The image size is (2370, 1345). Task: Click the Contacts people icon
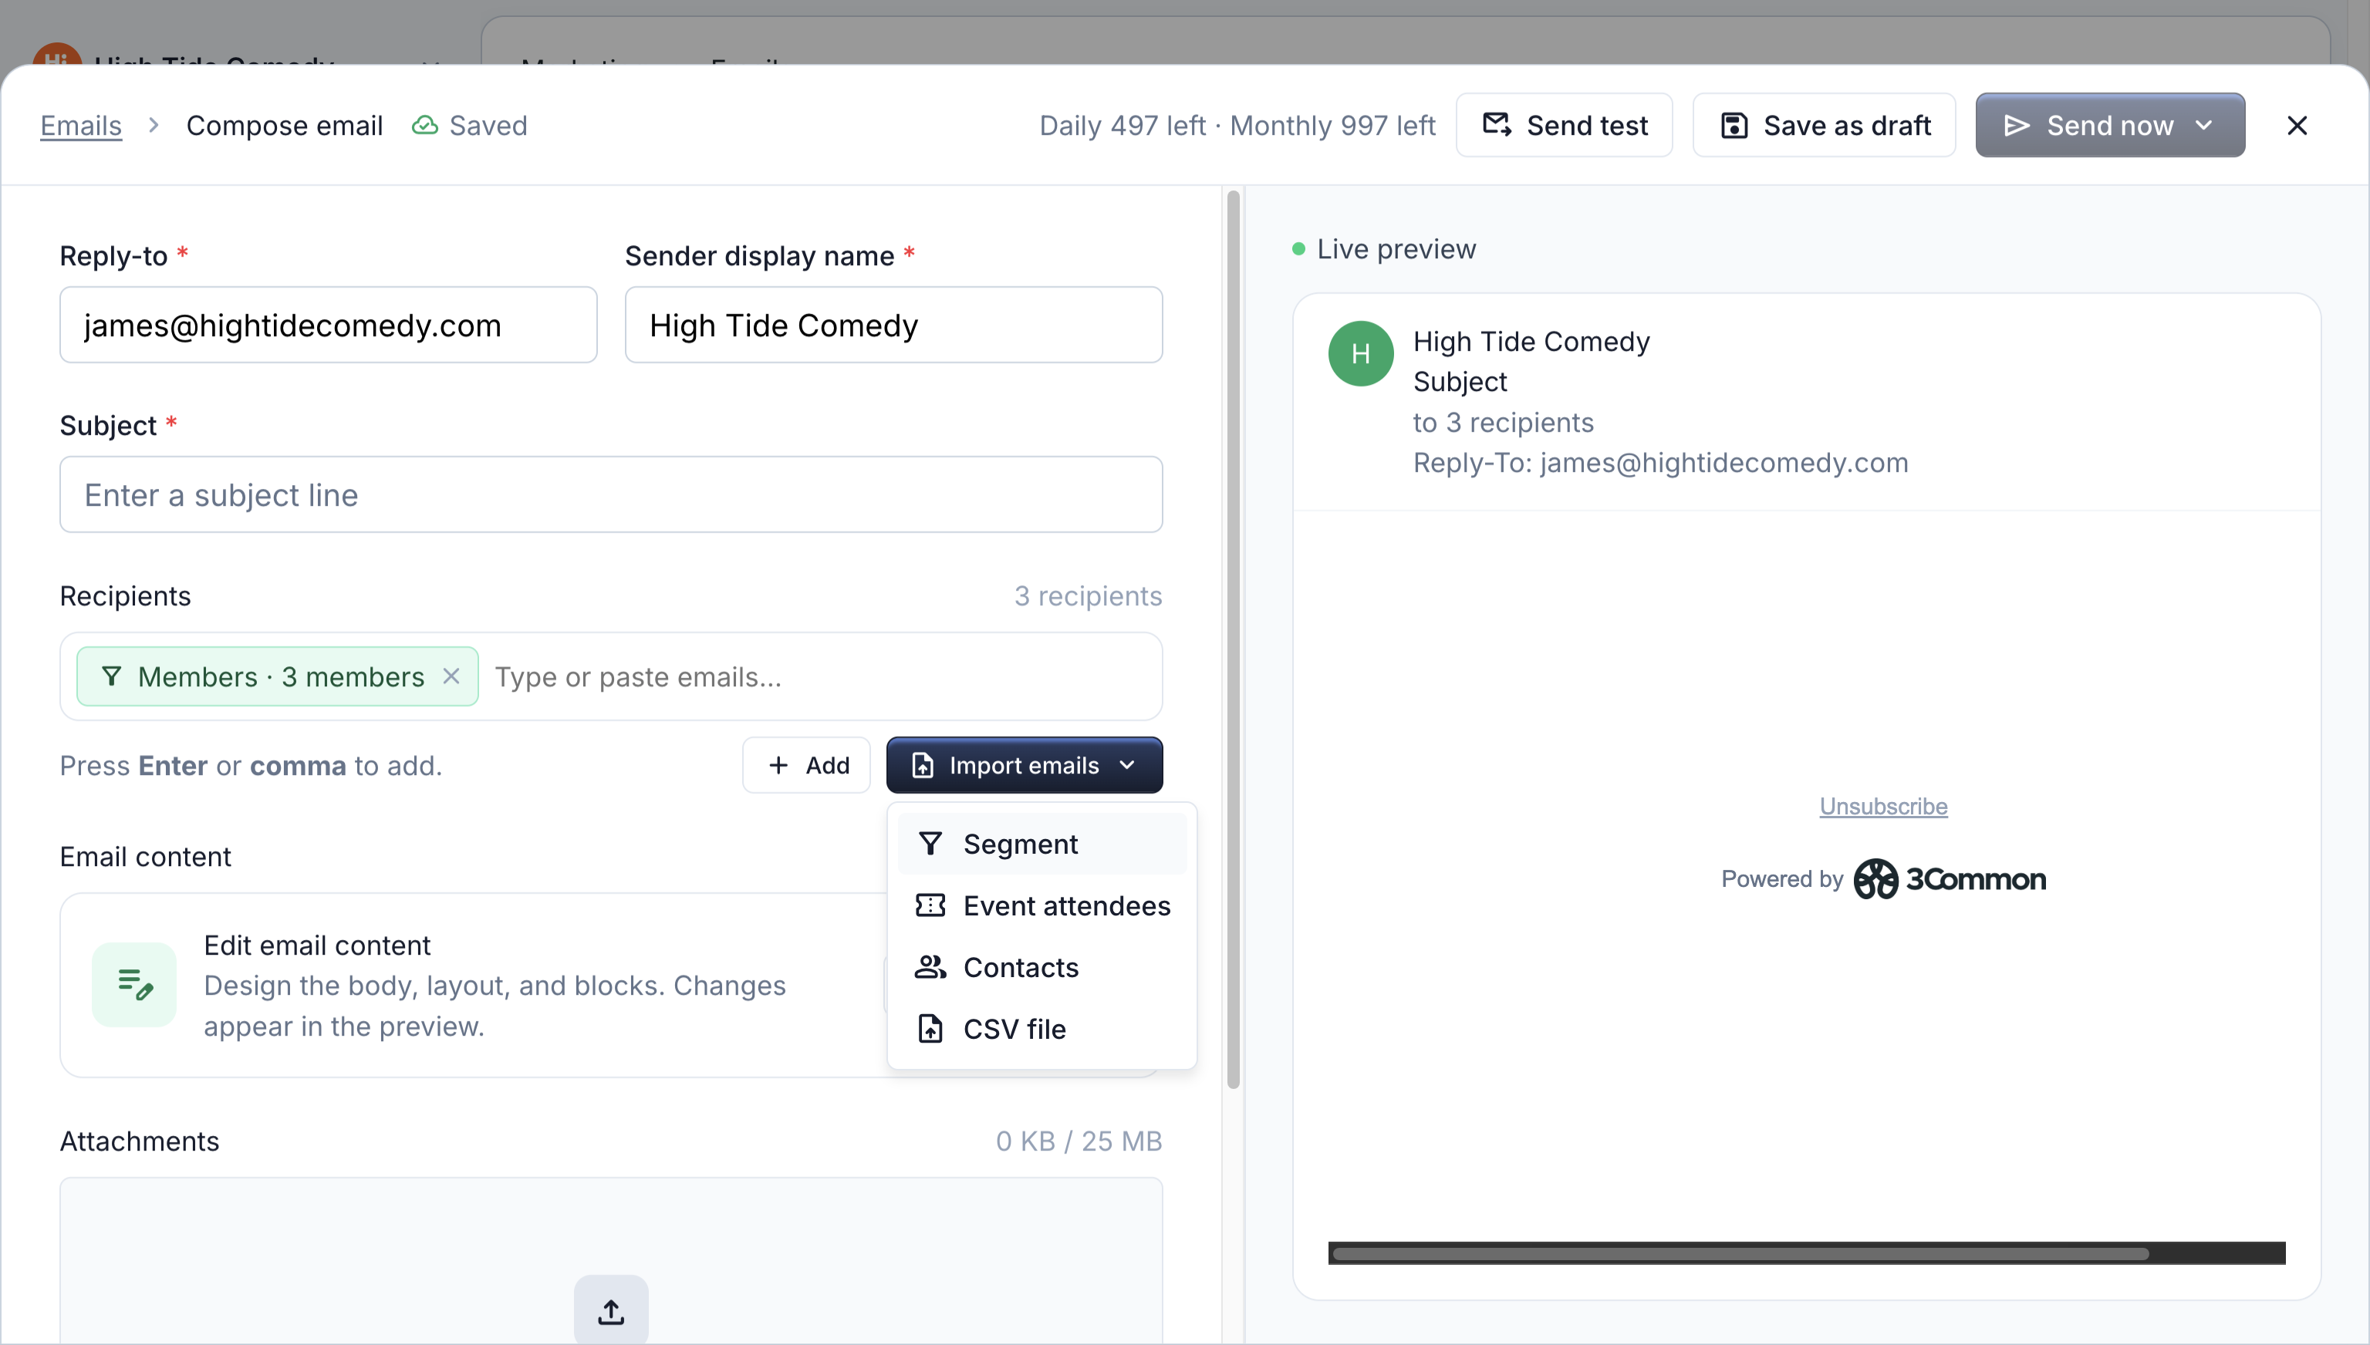(x=930, y=967)
